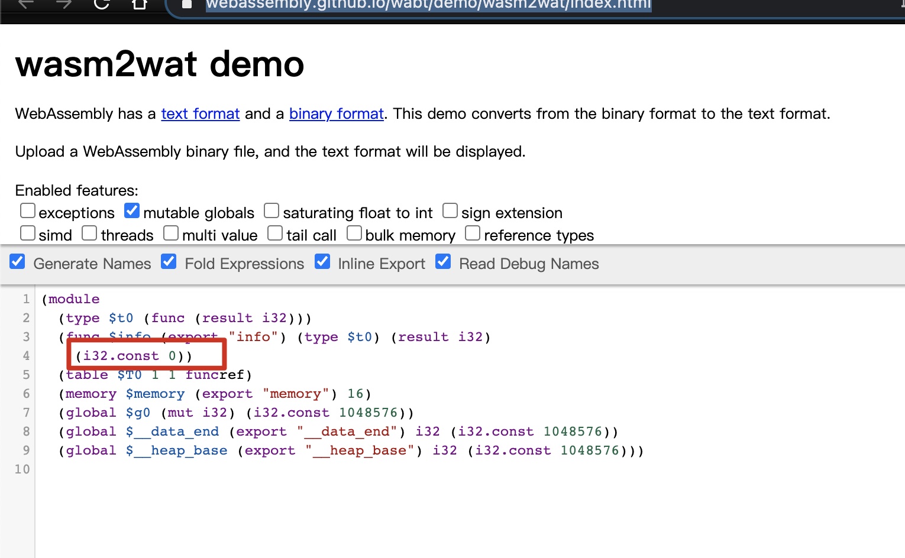Viewport: 905px width, 558px height.
Task: Open the 'binary format' link
Action: pyautogui.click(x=337, y=113)
